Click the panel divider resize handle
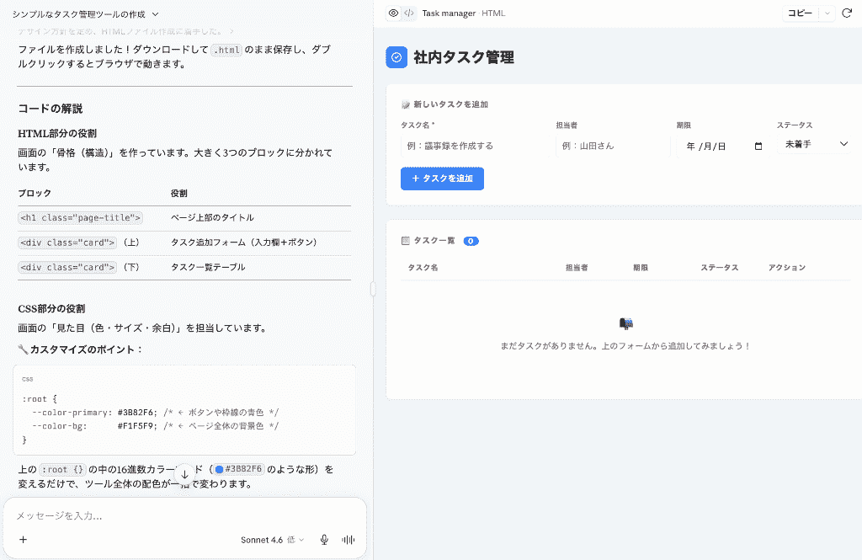 click(373, 289)
